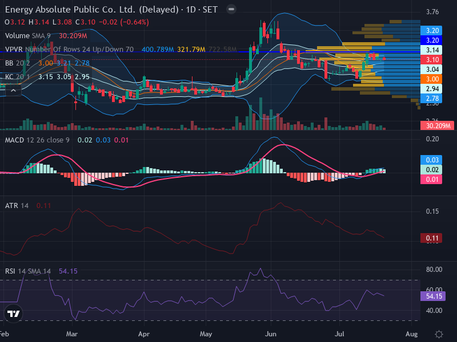The image size is (457, 342).
Task: Select the RSI 14 SMA 14 legend
Action: [x=27, y=271]
